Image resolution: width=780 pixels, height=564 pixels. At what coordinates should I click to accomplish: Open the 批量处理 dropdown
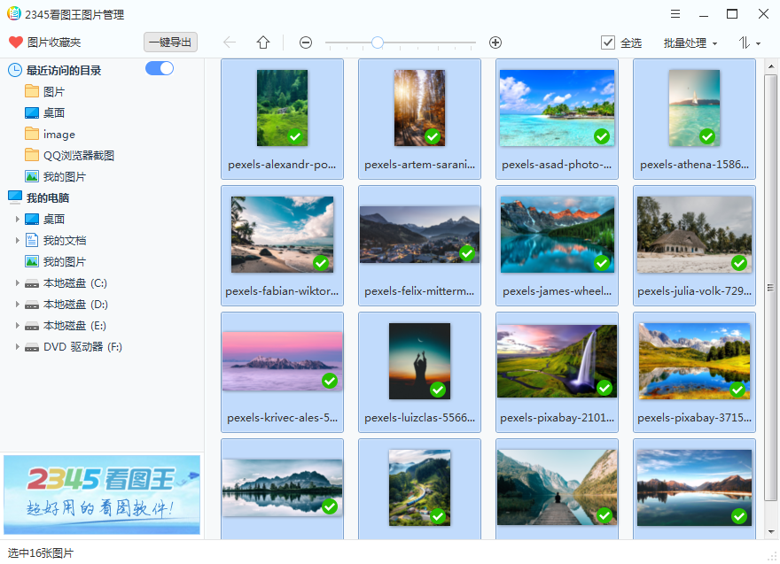pyautogui.click(x=683, y=42)
